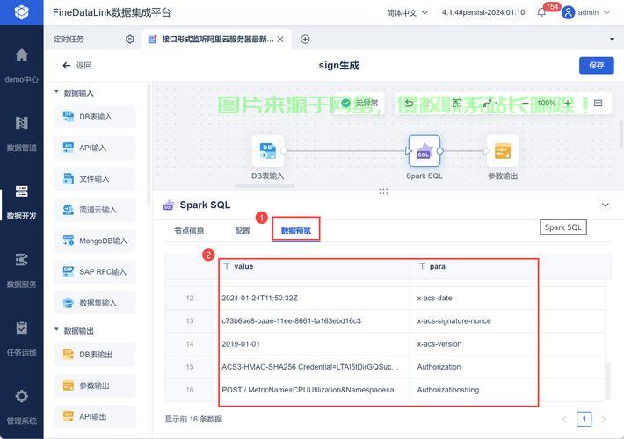The height and width of the screenshot is (439, 624).
Task: Go to the previous results page
Action: (x=564, y=419)
